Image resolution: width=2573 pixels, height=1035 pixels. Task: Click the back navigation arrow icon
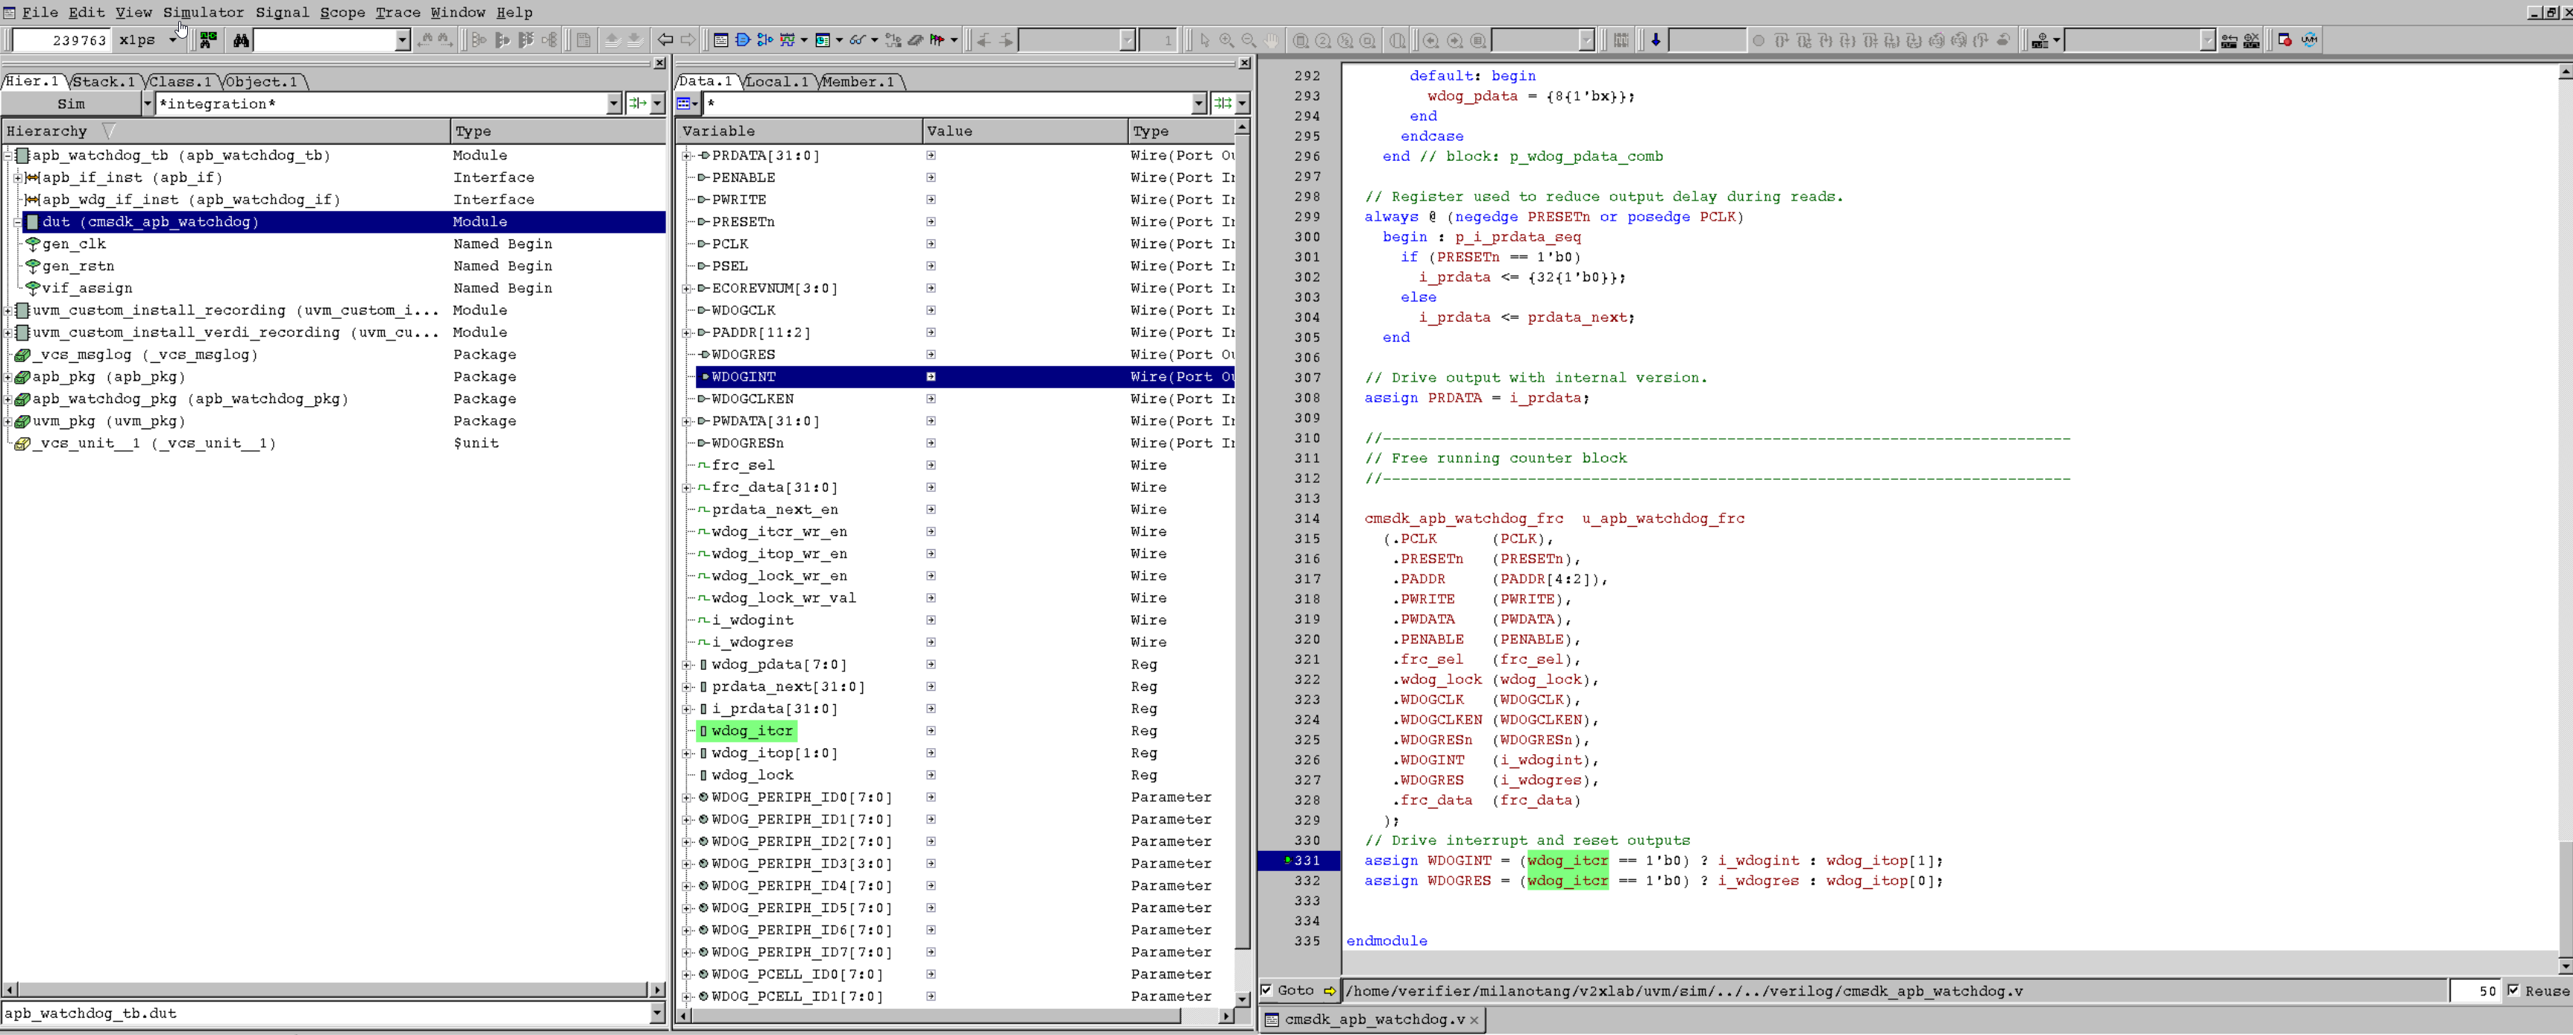coord(665,40)
